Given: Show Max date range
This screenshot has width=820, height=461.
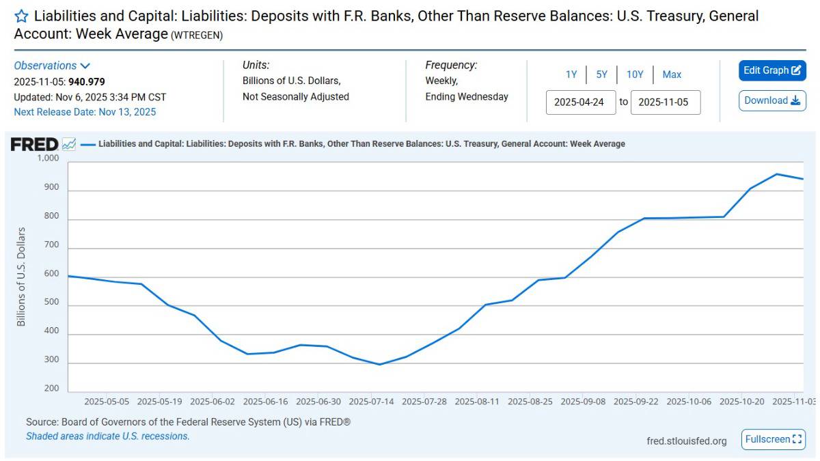Looking at the screenshot, I should click(672, 74).
